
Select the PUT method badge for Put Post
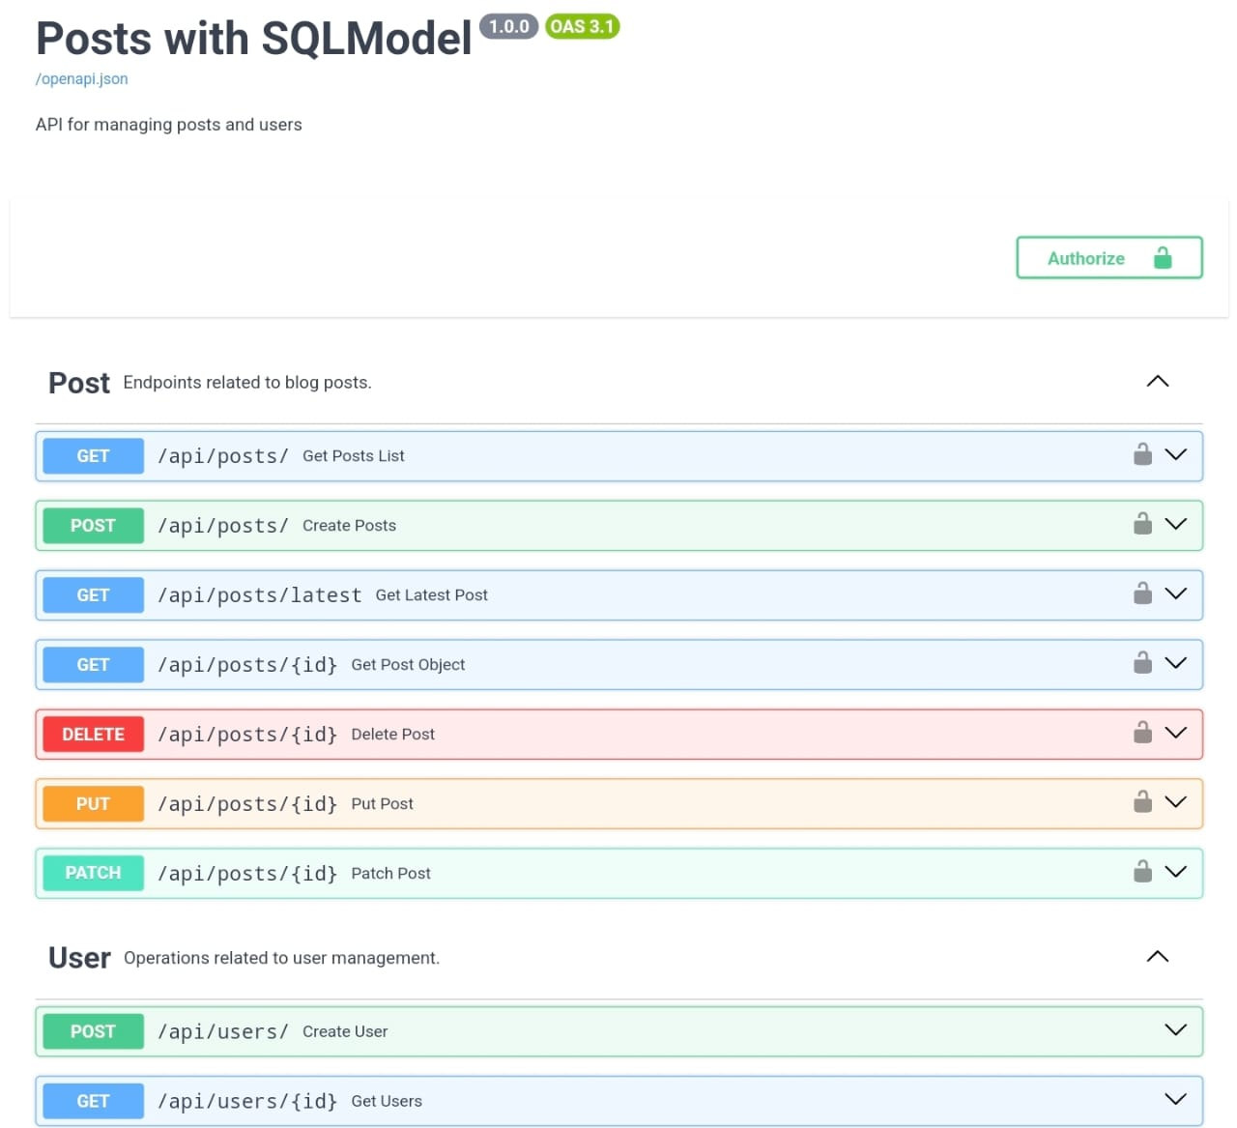pos(93,803)
